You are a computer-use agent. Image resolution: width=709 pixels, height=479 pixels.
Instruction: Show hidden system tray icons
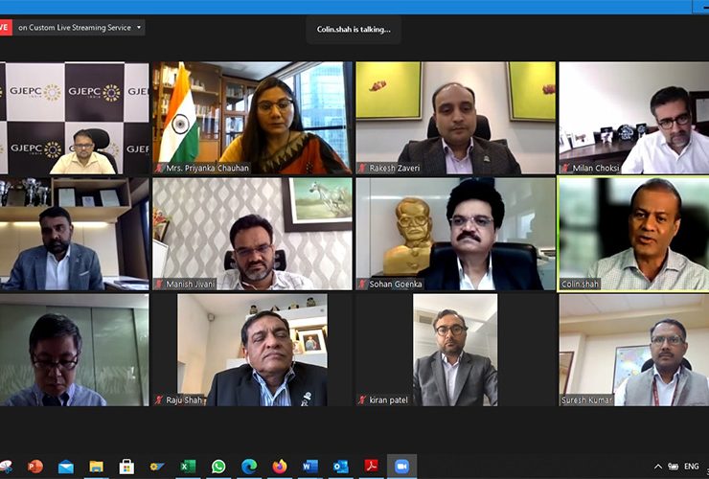[x=658, y=467]
